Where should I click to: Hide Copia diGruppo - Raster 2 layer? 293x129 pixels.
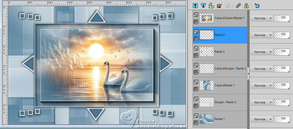pos(196,72)
